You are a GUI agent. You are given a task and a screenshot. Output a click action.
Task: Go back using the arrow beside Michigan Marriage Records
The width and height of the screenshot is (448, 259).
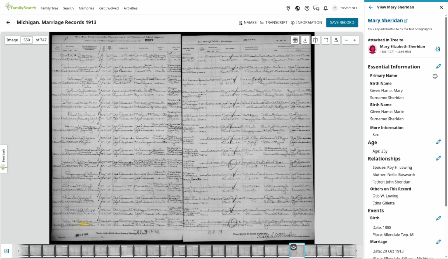coord(8,22)
